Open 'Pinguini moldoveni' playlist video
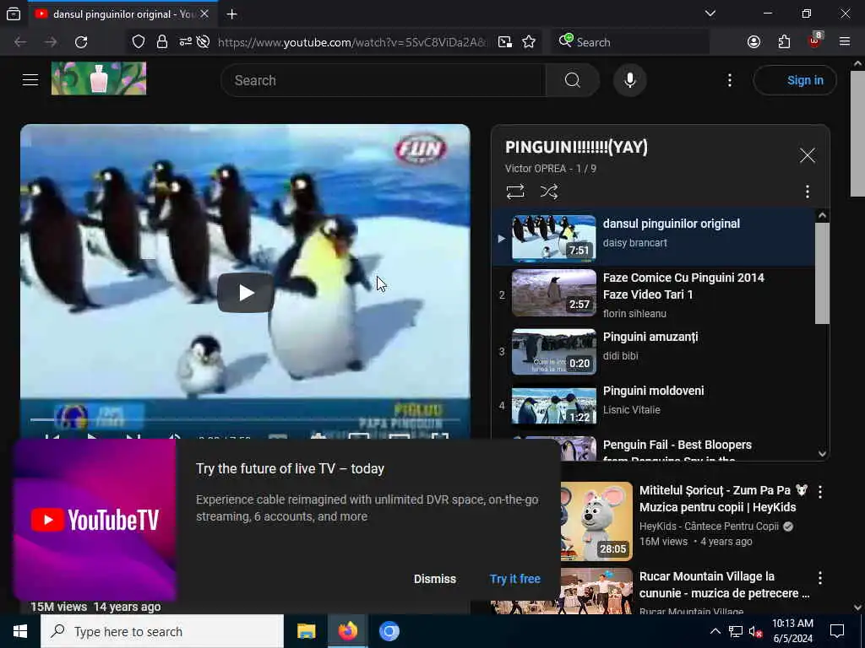Screen dimensions: 865x648 point(653,391)
